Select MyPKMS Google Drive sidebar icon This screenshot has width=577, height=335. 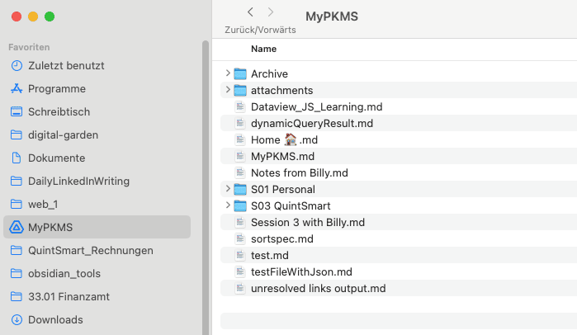tap(17, 227)
